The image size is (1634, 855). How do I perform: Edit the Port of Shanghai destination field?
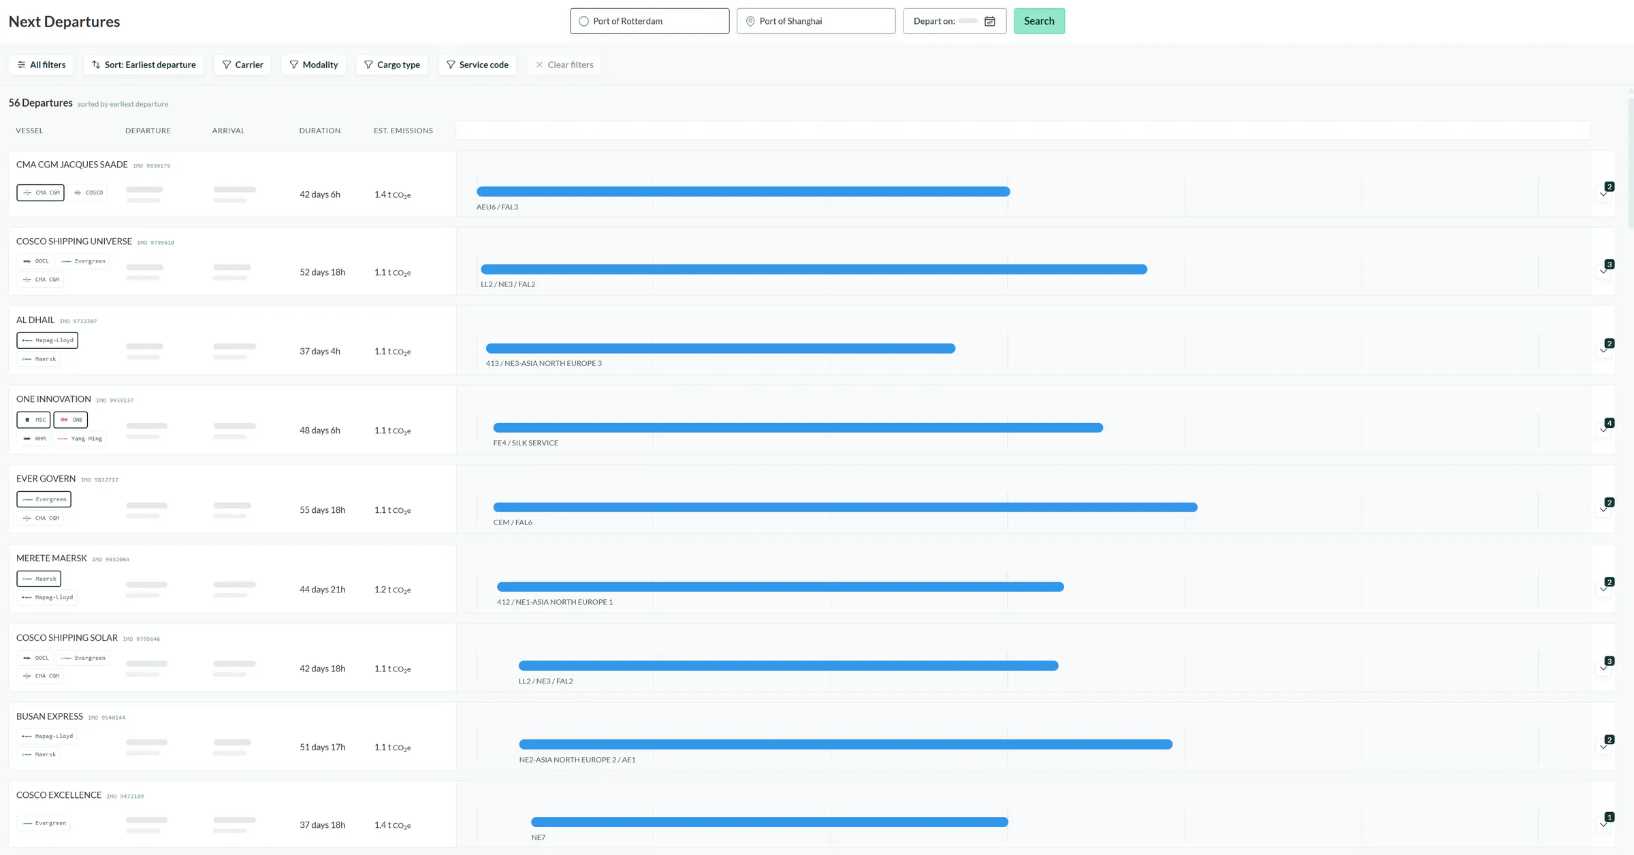[x=816, y=21]
